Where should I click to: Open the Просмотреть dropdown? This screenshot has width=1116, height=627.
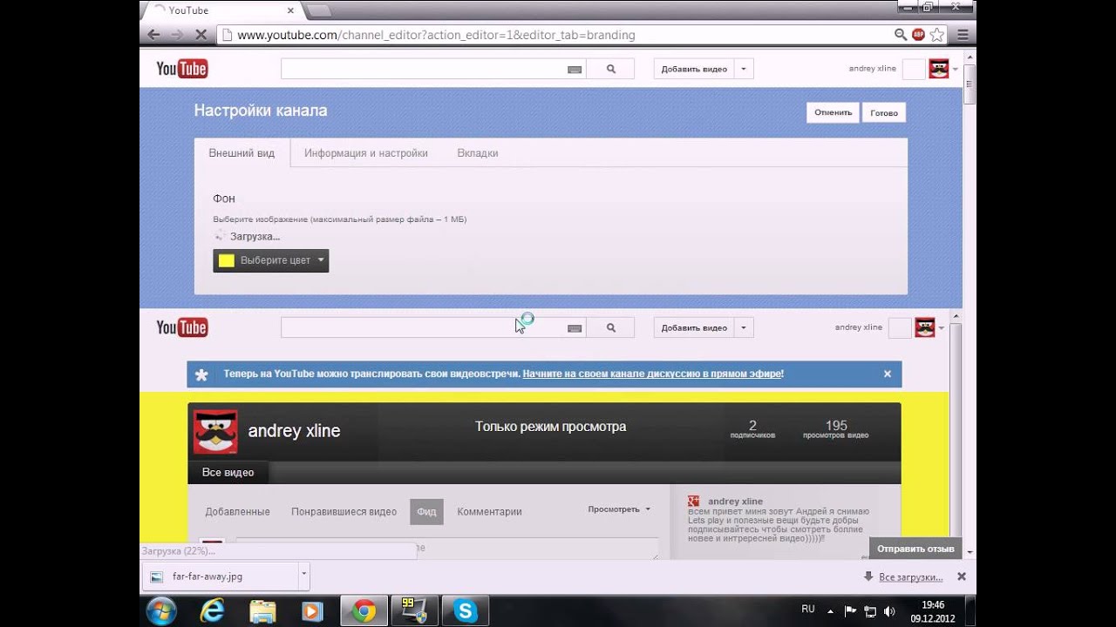coord(619,509)
